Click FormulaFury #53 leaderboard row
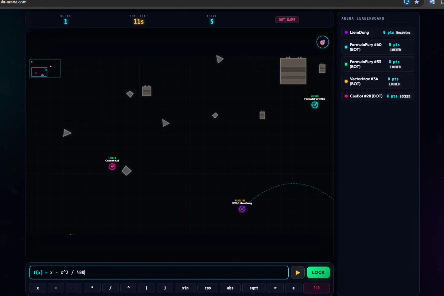This screenshot has width=444, height=296. tap(378, 64)
